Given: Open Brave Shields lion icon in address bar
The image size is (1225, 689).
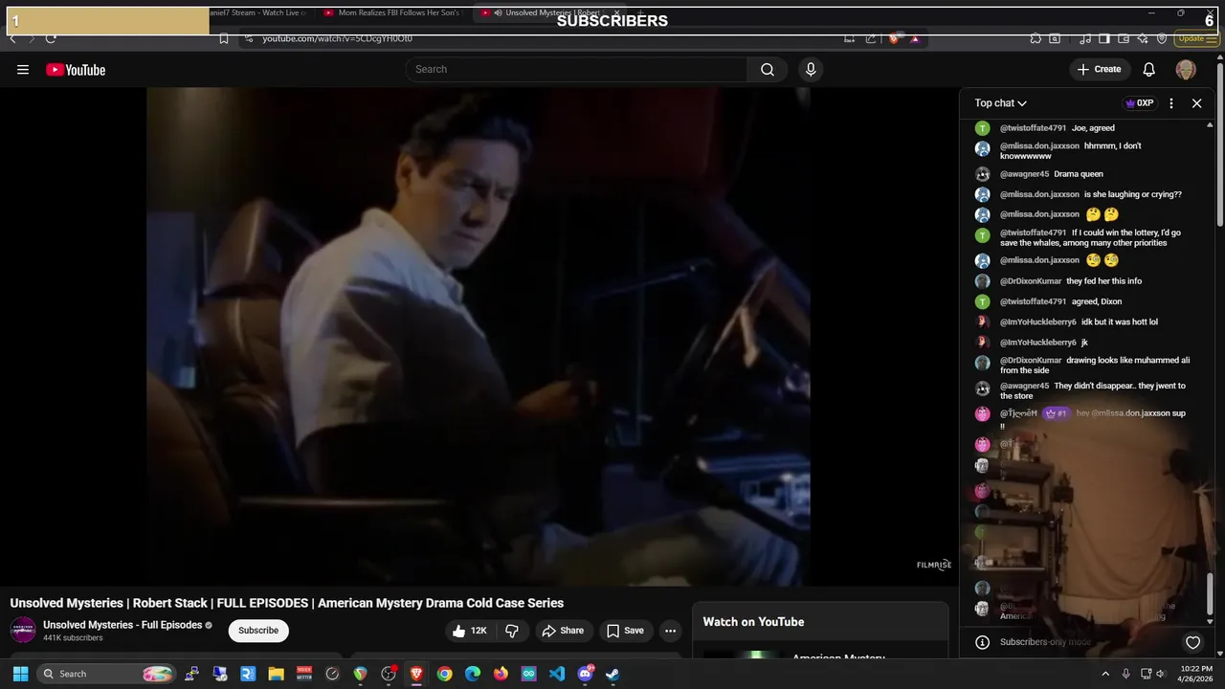Looking at the screenshot, I should (894, 38).
